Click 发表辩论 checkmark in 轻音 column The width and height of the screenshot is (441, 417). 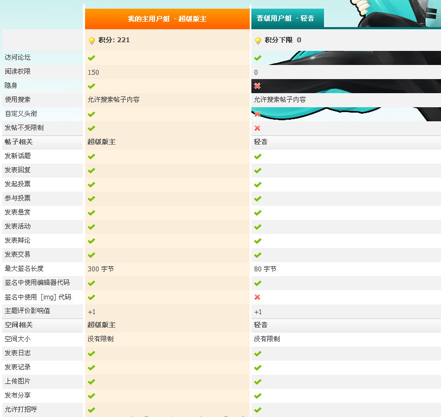[258, 240]
